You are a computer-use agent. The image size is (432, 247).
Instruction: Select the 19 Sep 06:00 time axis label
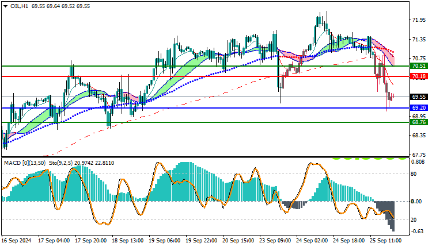point(165,241)
